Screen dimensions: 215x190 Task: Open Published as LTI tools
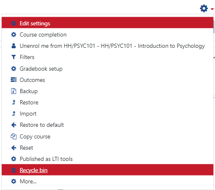[107, 159]
